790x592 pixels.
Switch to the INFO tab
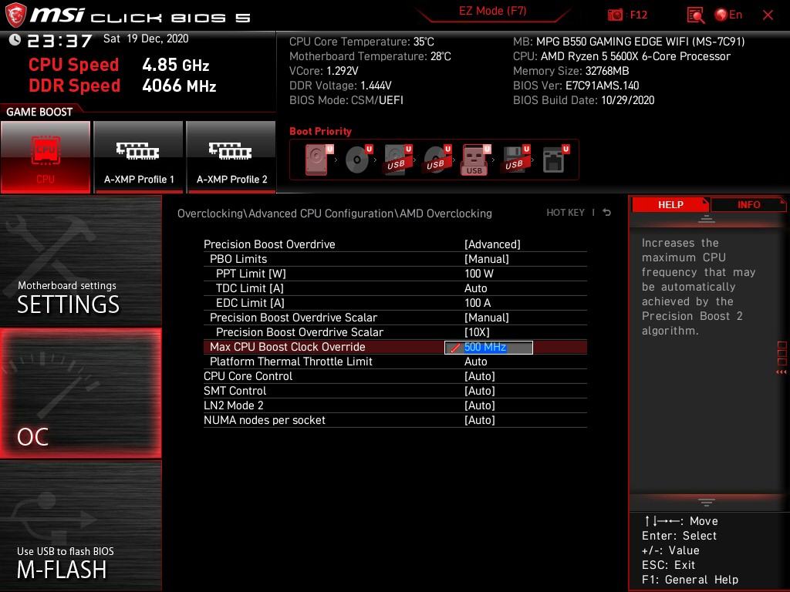coord(748,205)
